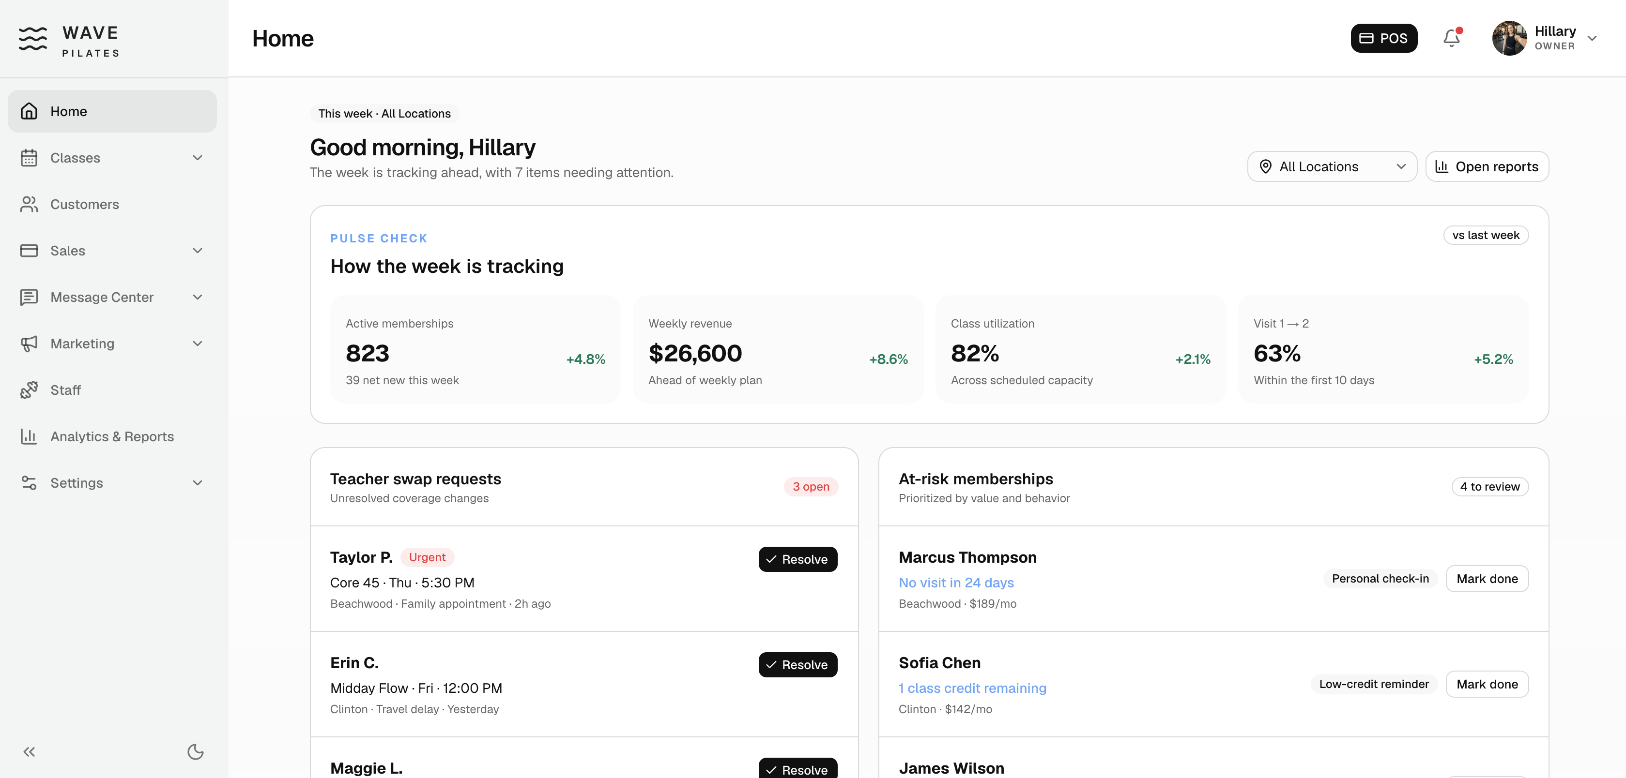Click the At-risk memberships heading

tap(976, 479)
